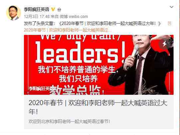This screenshot has height=135, width=180.
Task: Click the 《2020年春节》 headline title in post text
Action: [109, 24]
